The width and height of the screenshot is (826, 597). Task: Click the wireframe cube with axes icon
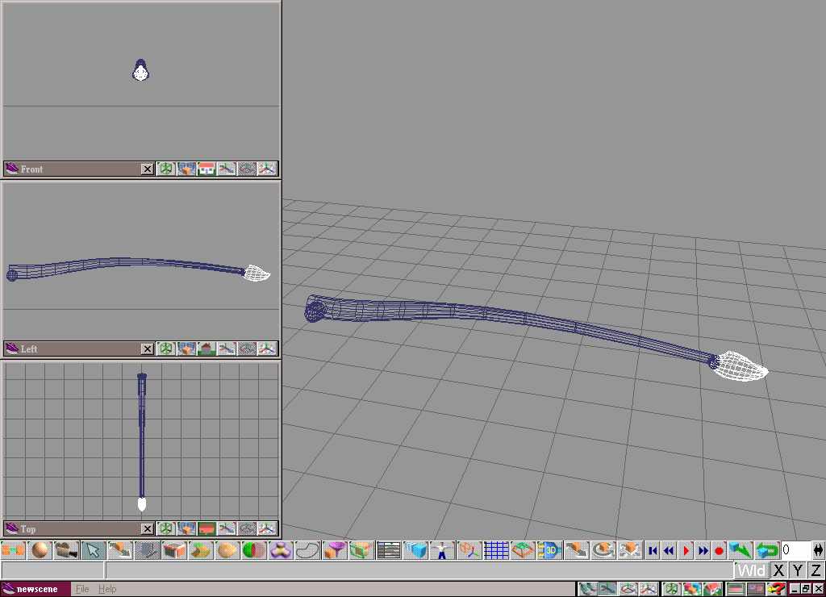tap(469, 551)
